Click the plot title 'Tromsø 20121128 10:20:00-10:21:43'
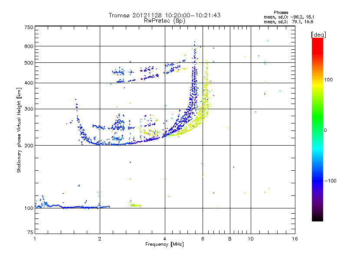This screenshot has height=260, width=347. click(165, 15)
